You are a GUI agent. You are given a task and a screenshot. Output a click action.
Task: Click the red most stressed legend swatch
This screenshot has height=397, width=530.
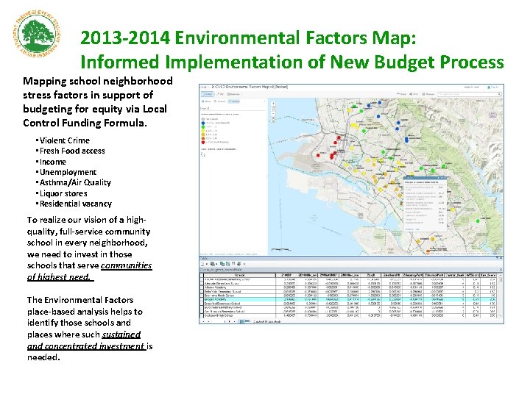pyautogui.click(x=203, y=142)
